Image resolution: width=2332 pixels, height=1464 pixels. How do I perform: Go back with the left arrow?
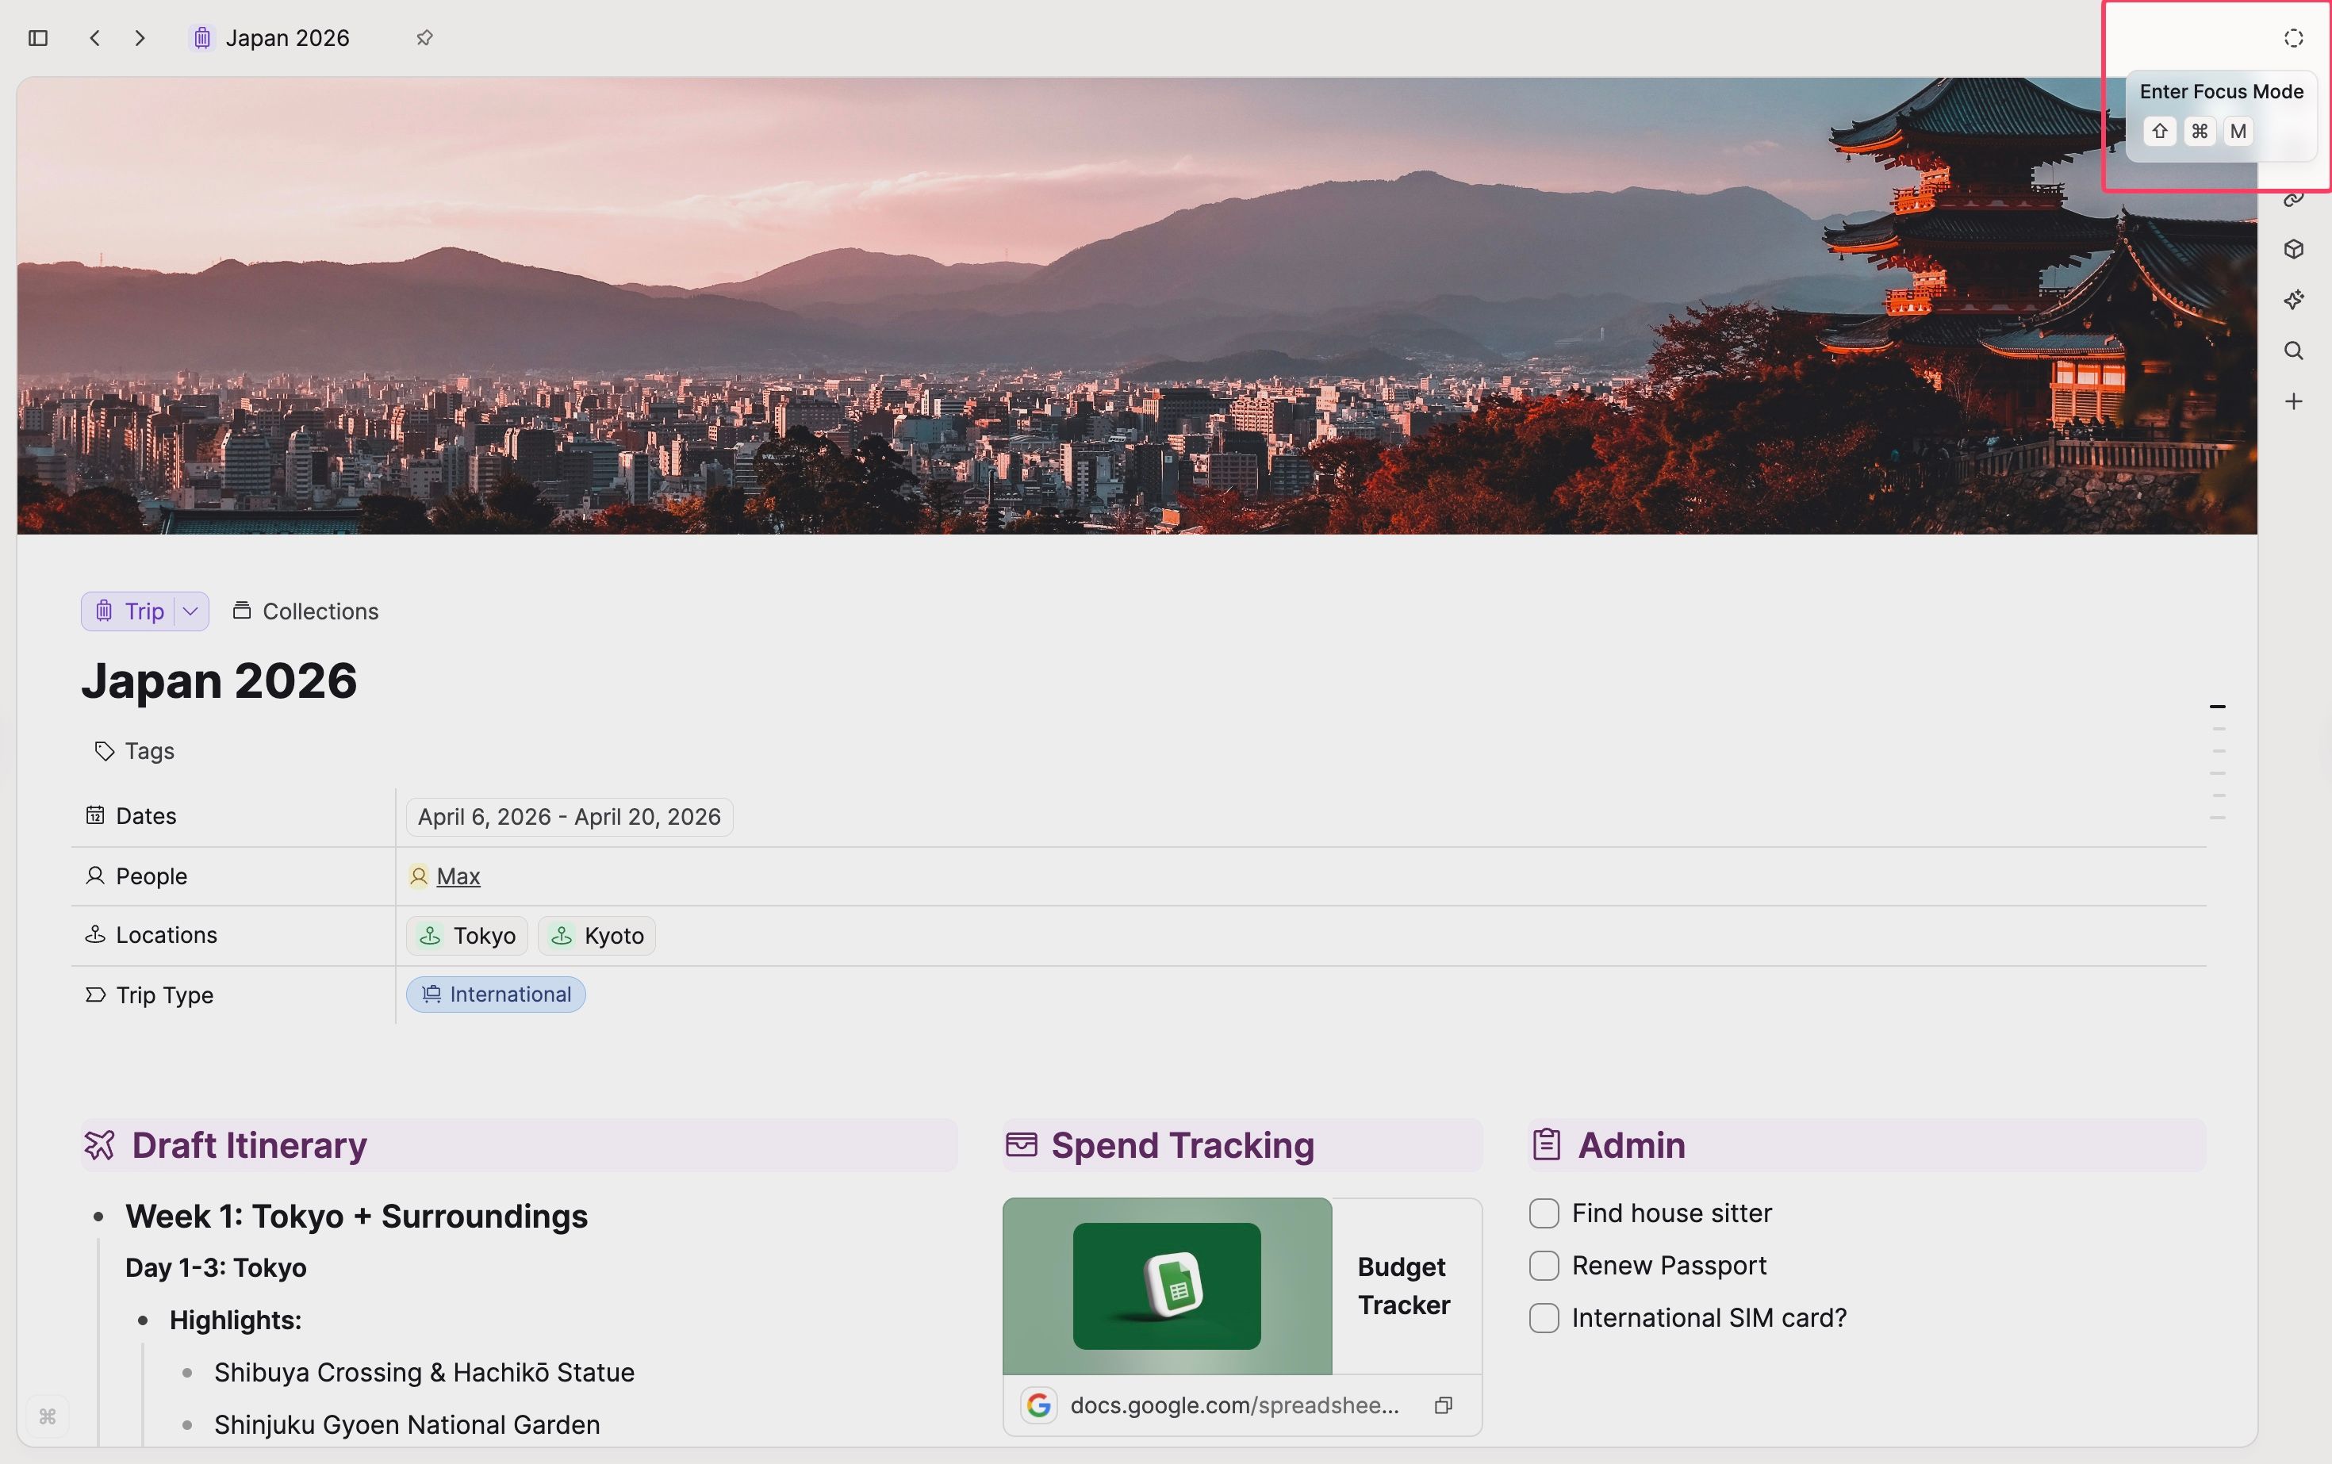pos(95,38)
